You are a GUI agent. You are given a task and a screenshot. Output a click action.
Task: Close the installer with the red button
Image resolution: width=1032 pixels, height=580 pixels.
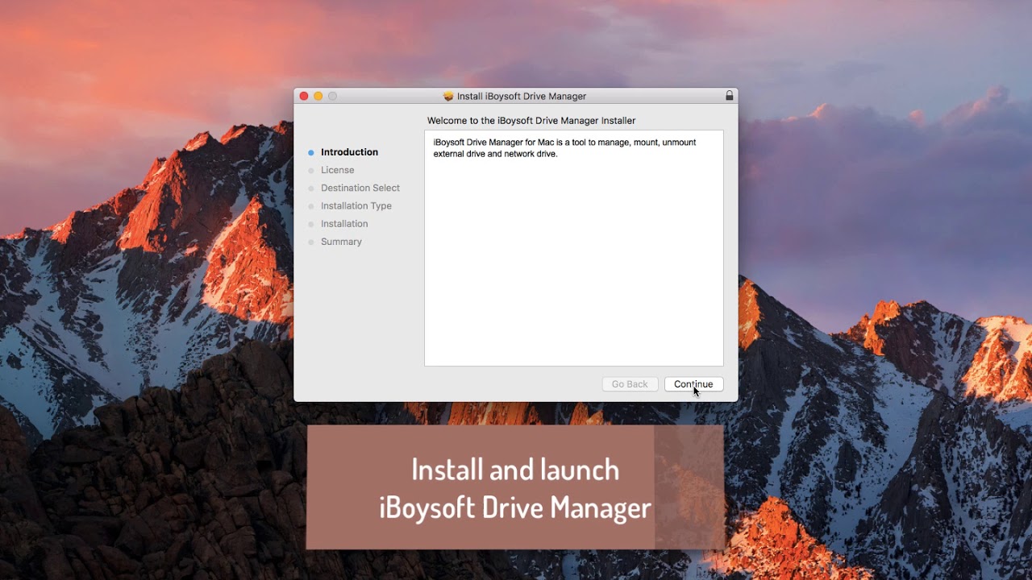click(304, 96)
